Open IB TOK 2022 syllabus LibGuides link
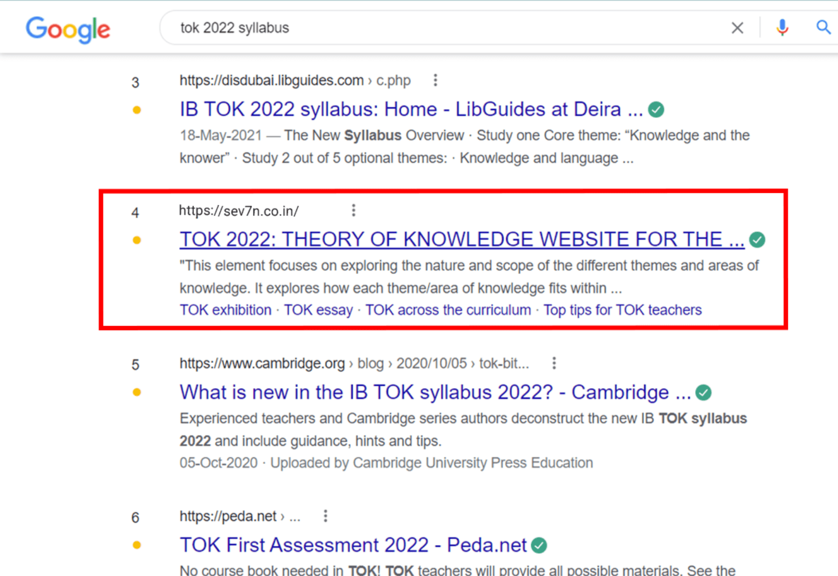The height and width of the screenshot is (576, 838). click(411, 109)
